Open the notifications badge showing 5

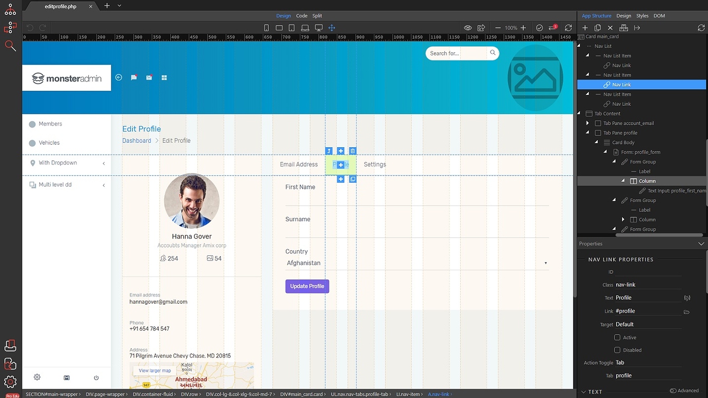click(553, 28)
